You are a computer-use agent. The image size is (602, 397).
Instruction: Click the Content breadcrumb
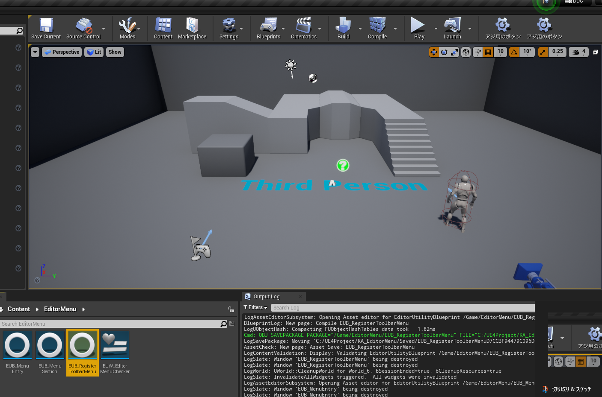(x=19, y=309)
